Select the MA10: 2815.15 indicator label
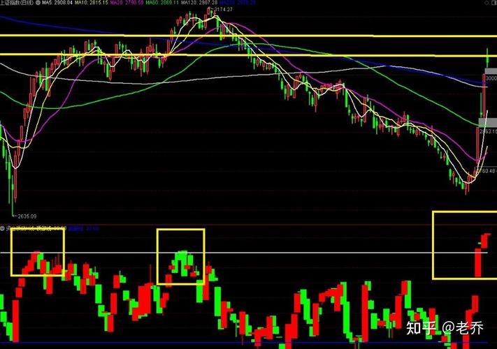Image resolution: width=497 pixels, height=349 pixels. coord(100,3)
